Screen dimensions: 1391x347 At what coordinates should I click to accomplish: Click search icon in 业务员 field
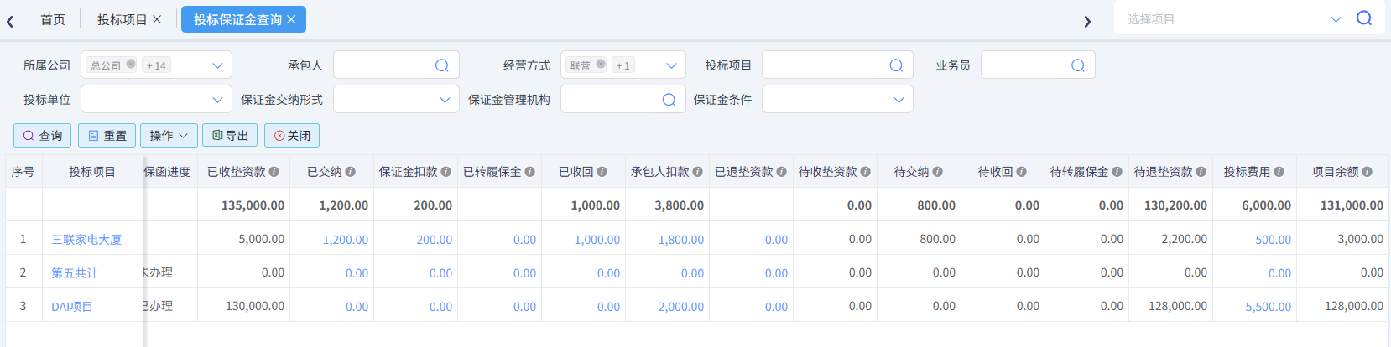(x=1077, y=65)
